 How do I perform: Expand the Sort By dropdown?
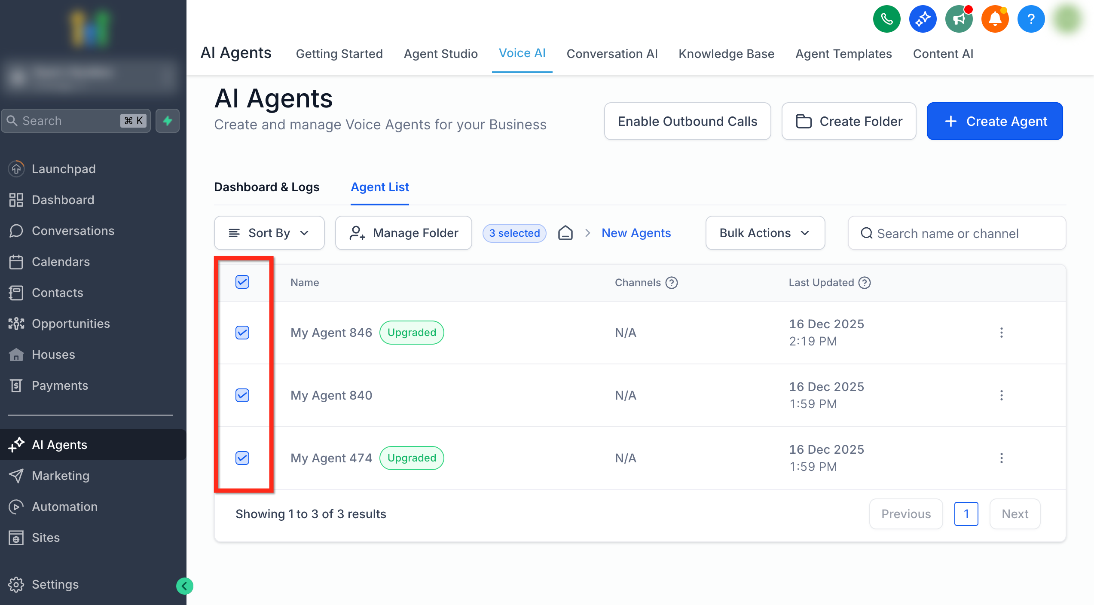coord(269,233)
